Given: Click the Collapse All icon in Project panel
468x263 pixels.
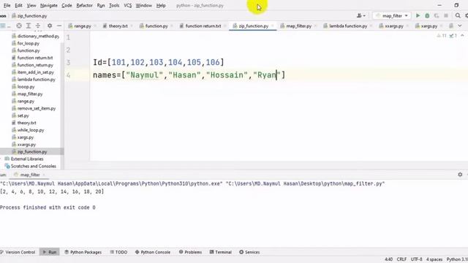Looking at the screenshot, I should pyautogui.click(x=38, y=26).
